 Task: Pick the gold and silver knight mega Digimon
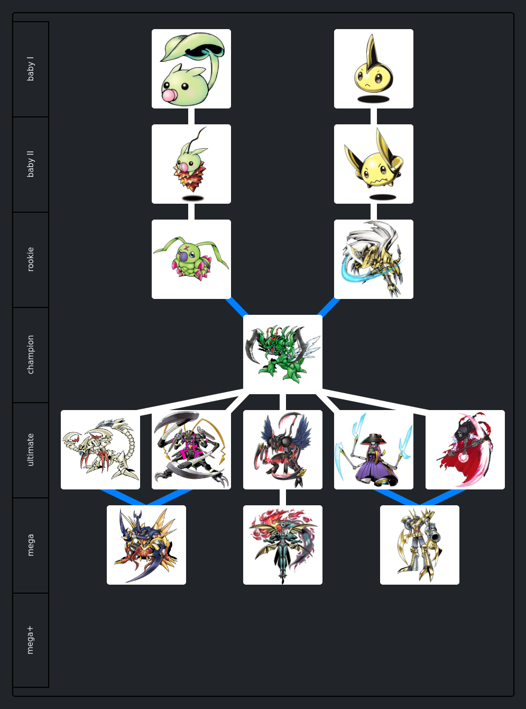pos(420,545)
